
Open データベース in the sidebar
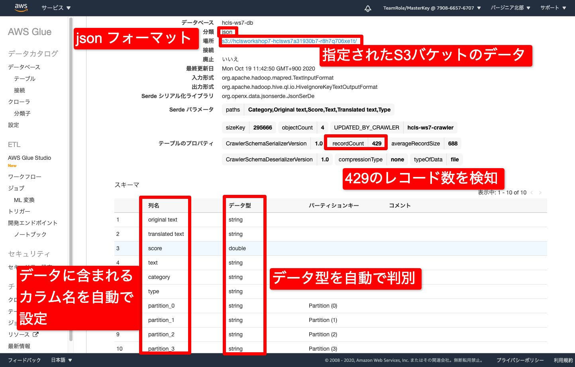pos(24,67)
